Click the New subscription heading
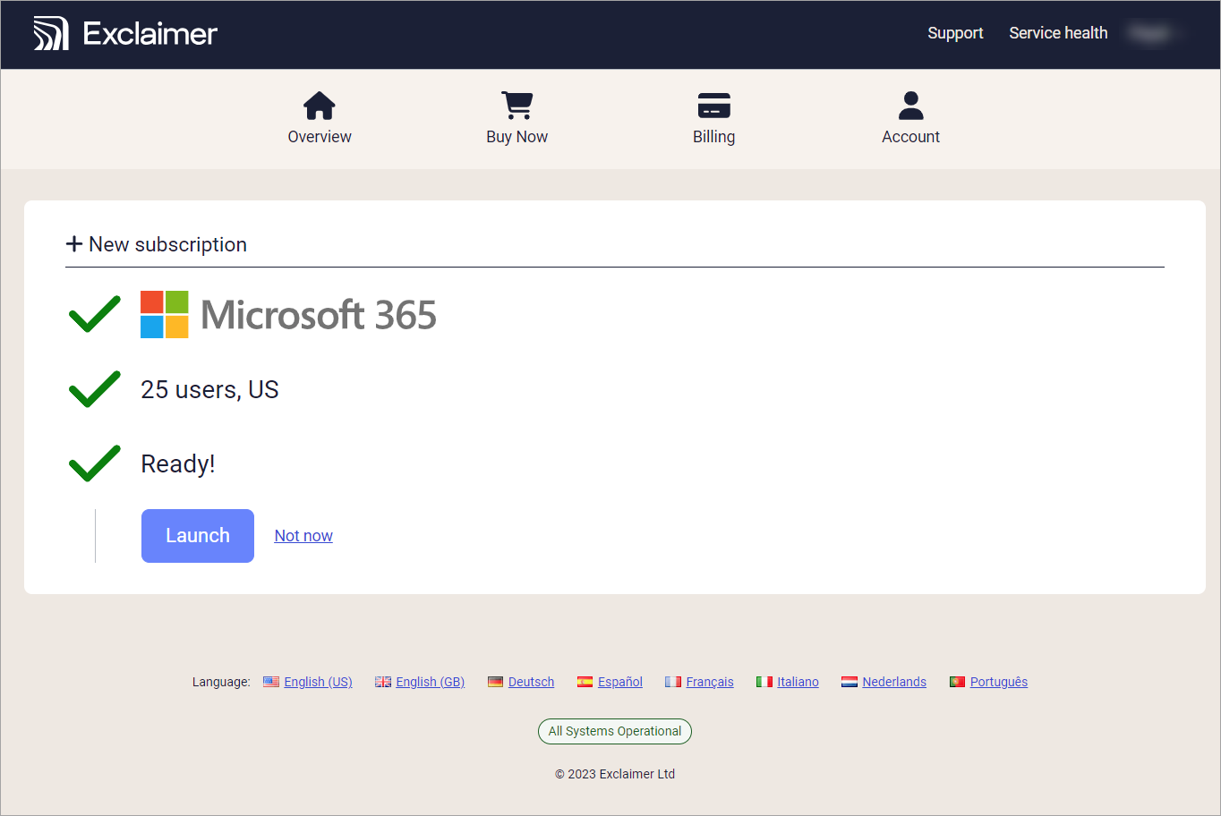The image size is (1221, 816). pyautogui.click(x=167, y=244)
